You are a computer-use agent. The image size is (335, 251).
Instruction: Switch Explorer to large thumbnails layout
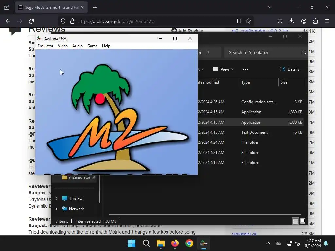303,221
